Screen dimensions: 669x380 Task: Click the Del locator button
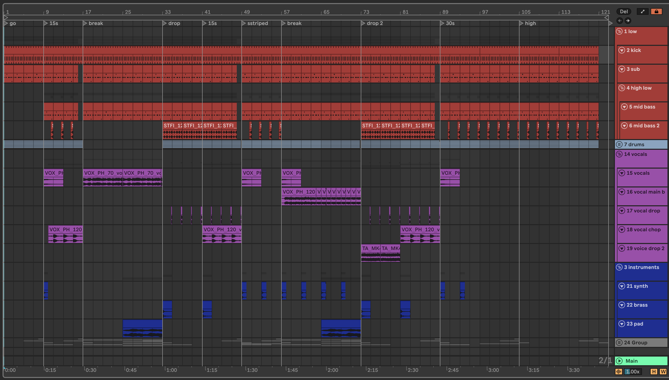coord(624,11)
